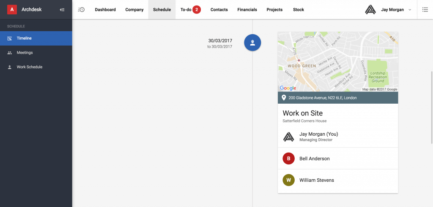Click the Jay Morgan user name in header
433x207 pixels.
click(392, 10)
